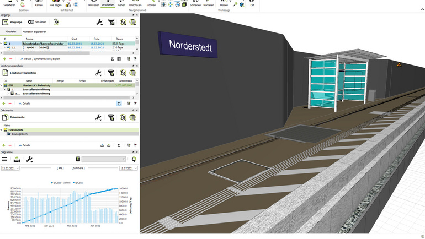The height and width of the screenshot is (239, 425).
Task: Activate Gehen navigation mode
Action: (121, 3)
